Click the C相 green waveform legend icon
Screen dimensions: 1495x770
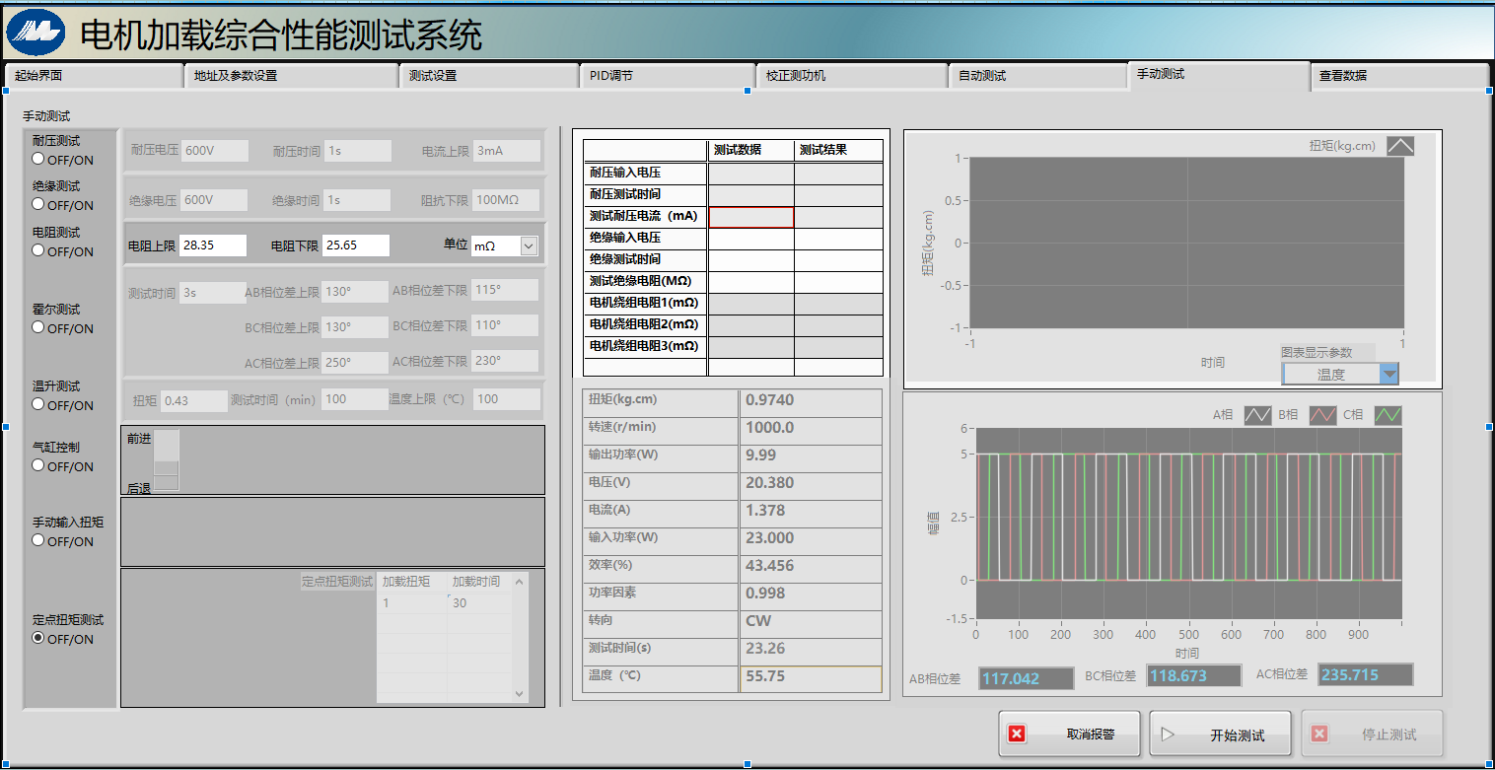coord(1388,416)
